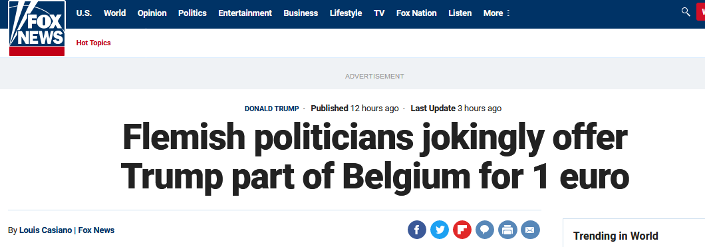Click the DONALD TRUMP category tag
Screen dimensions: 705x247
tap(271, 109)
